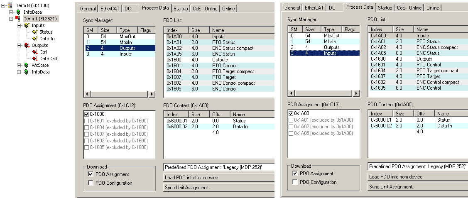Select Sync Manager row 1 MbxIn in right panel
The image size is (468, 198).
[x=324, y=42]
